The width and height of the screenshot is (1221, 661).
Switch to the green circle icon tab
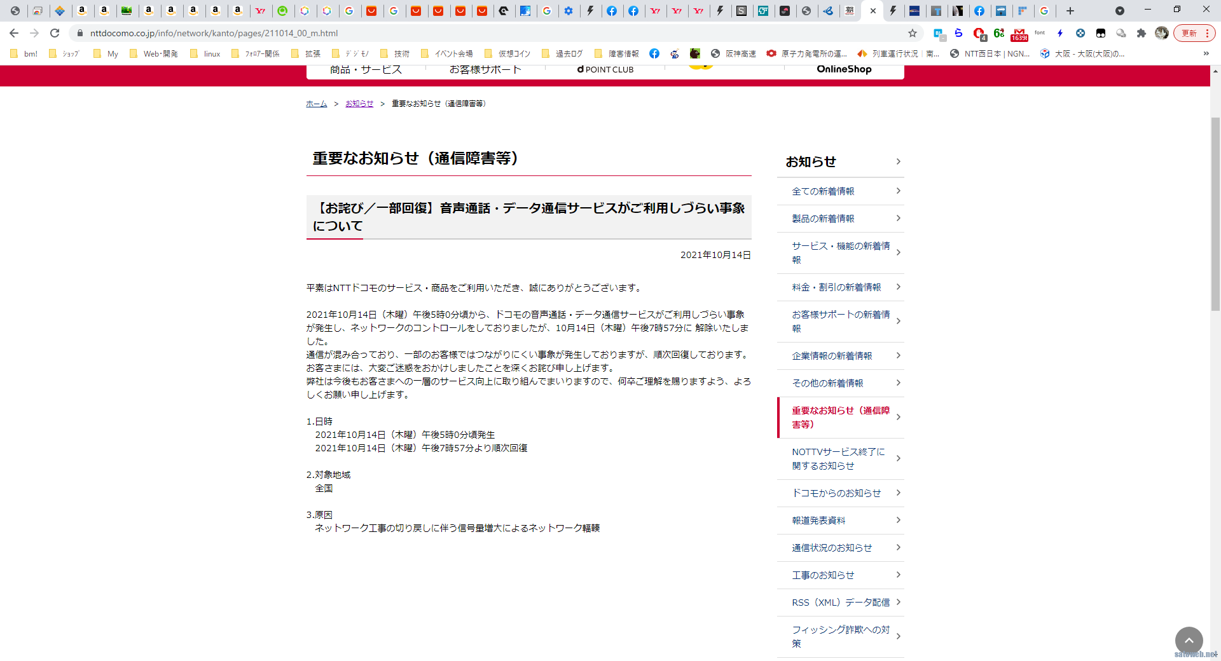282,11
